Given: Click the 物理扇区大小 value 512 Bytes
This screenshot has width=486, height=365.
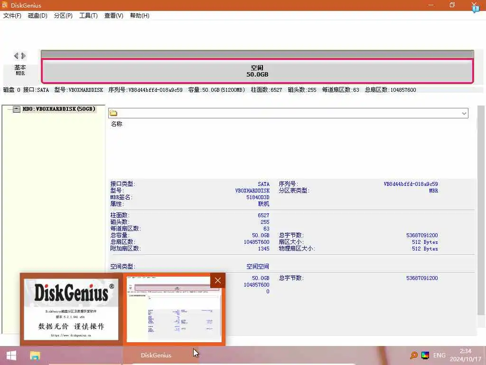Looking at the screenshot, I should [425, 249].
